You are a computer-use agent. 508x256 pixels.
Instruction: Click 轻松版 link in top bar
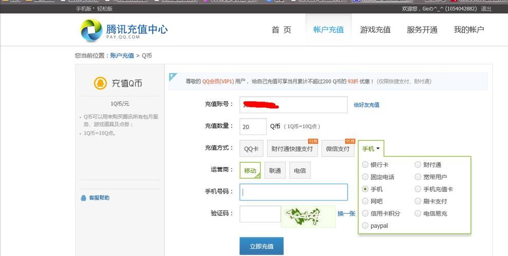point(105,9)
